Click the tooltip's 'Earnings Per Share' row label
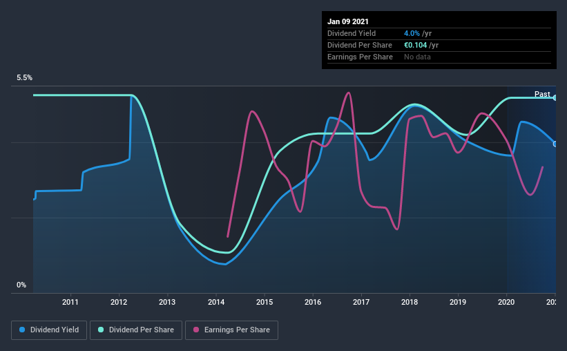Viewport: 567px width, 351px height. tap(360, 57)
